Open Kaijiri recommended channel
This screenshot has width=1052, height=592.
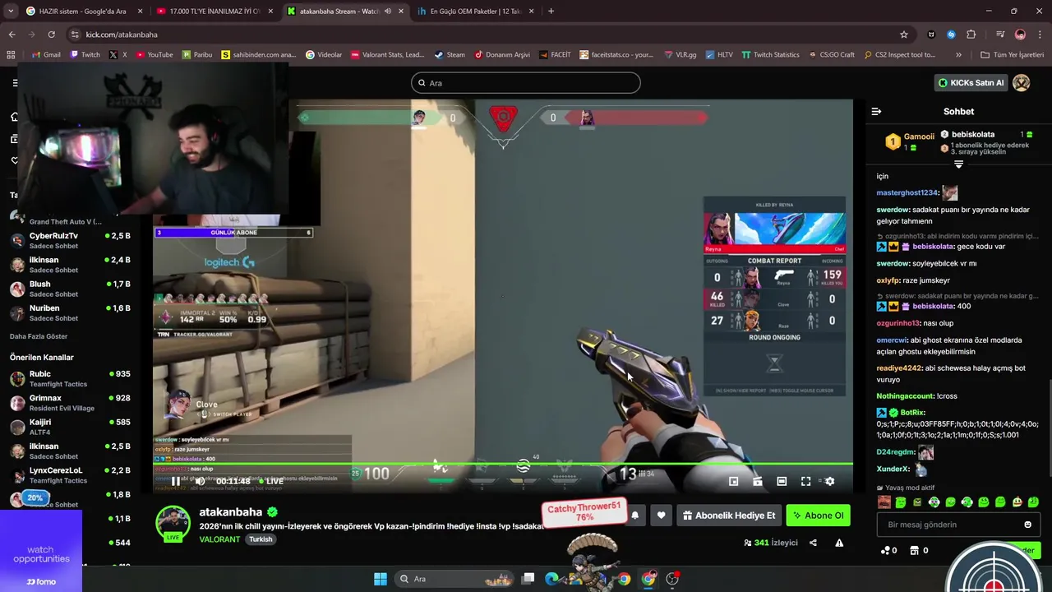click(x=70, y=426)
